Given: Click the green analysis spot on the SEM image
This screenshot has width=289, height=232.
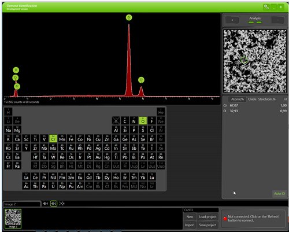Looking at the screenshot, I should pyautogui.click(x=244, y=60).
